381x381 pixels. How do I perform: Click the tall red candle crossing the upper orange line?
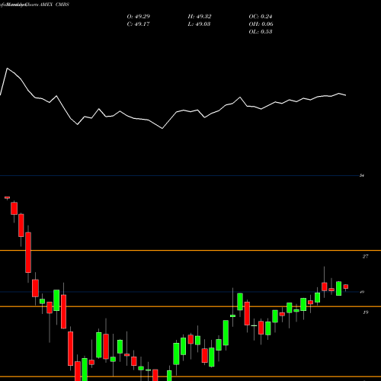[x=28, y=252]
